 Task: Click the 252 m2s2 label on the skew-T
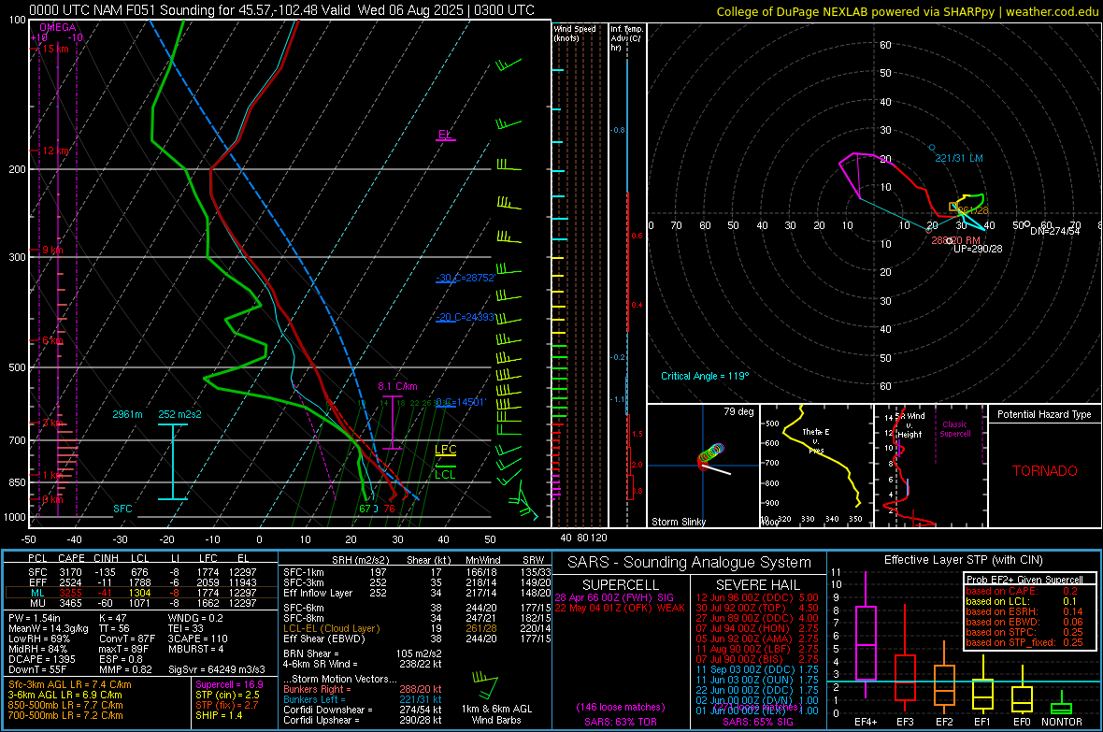pos(179,414)
